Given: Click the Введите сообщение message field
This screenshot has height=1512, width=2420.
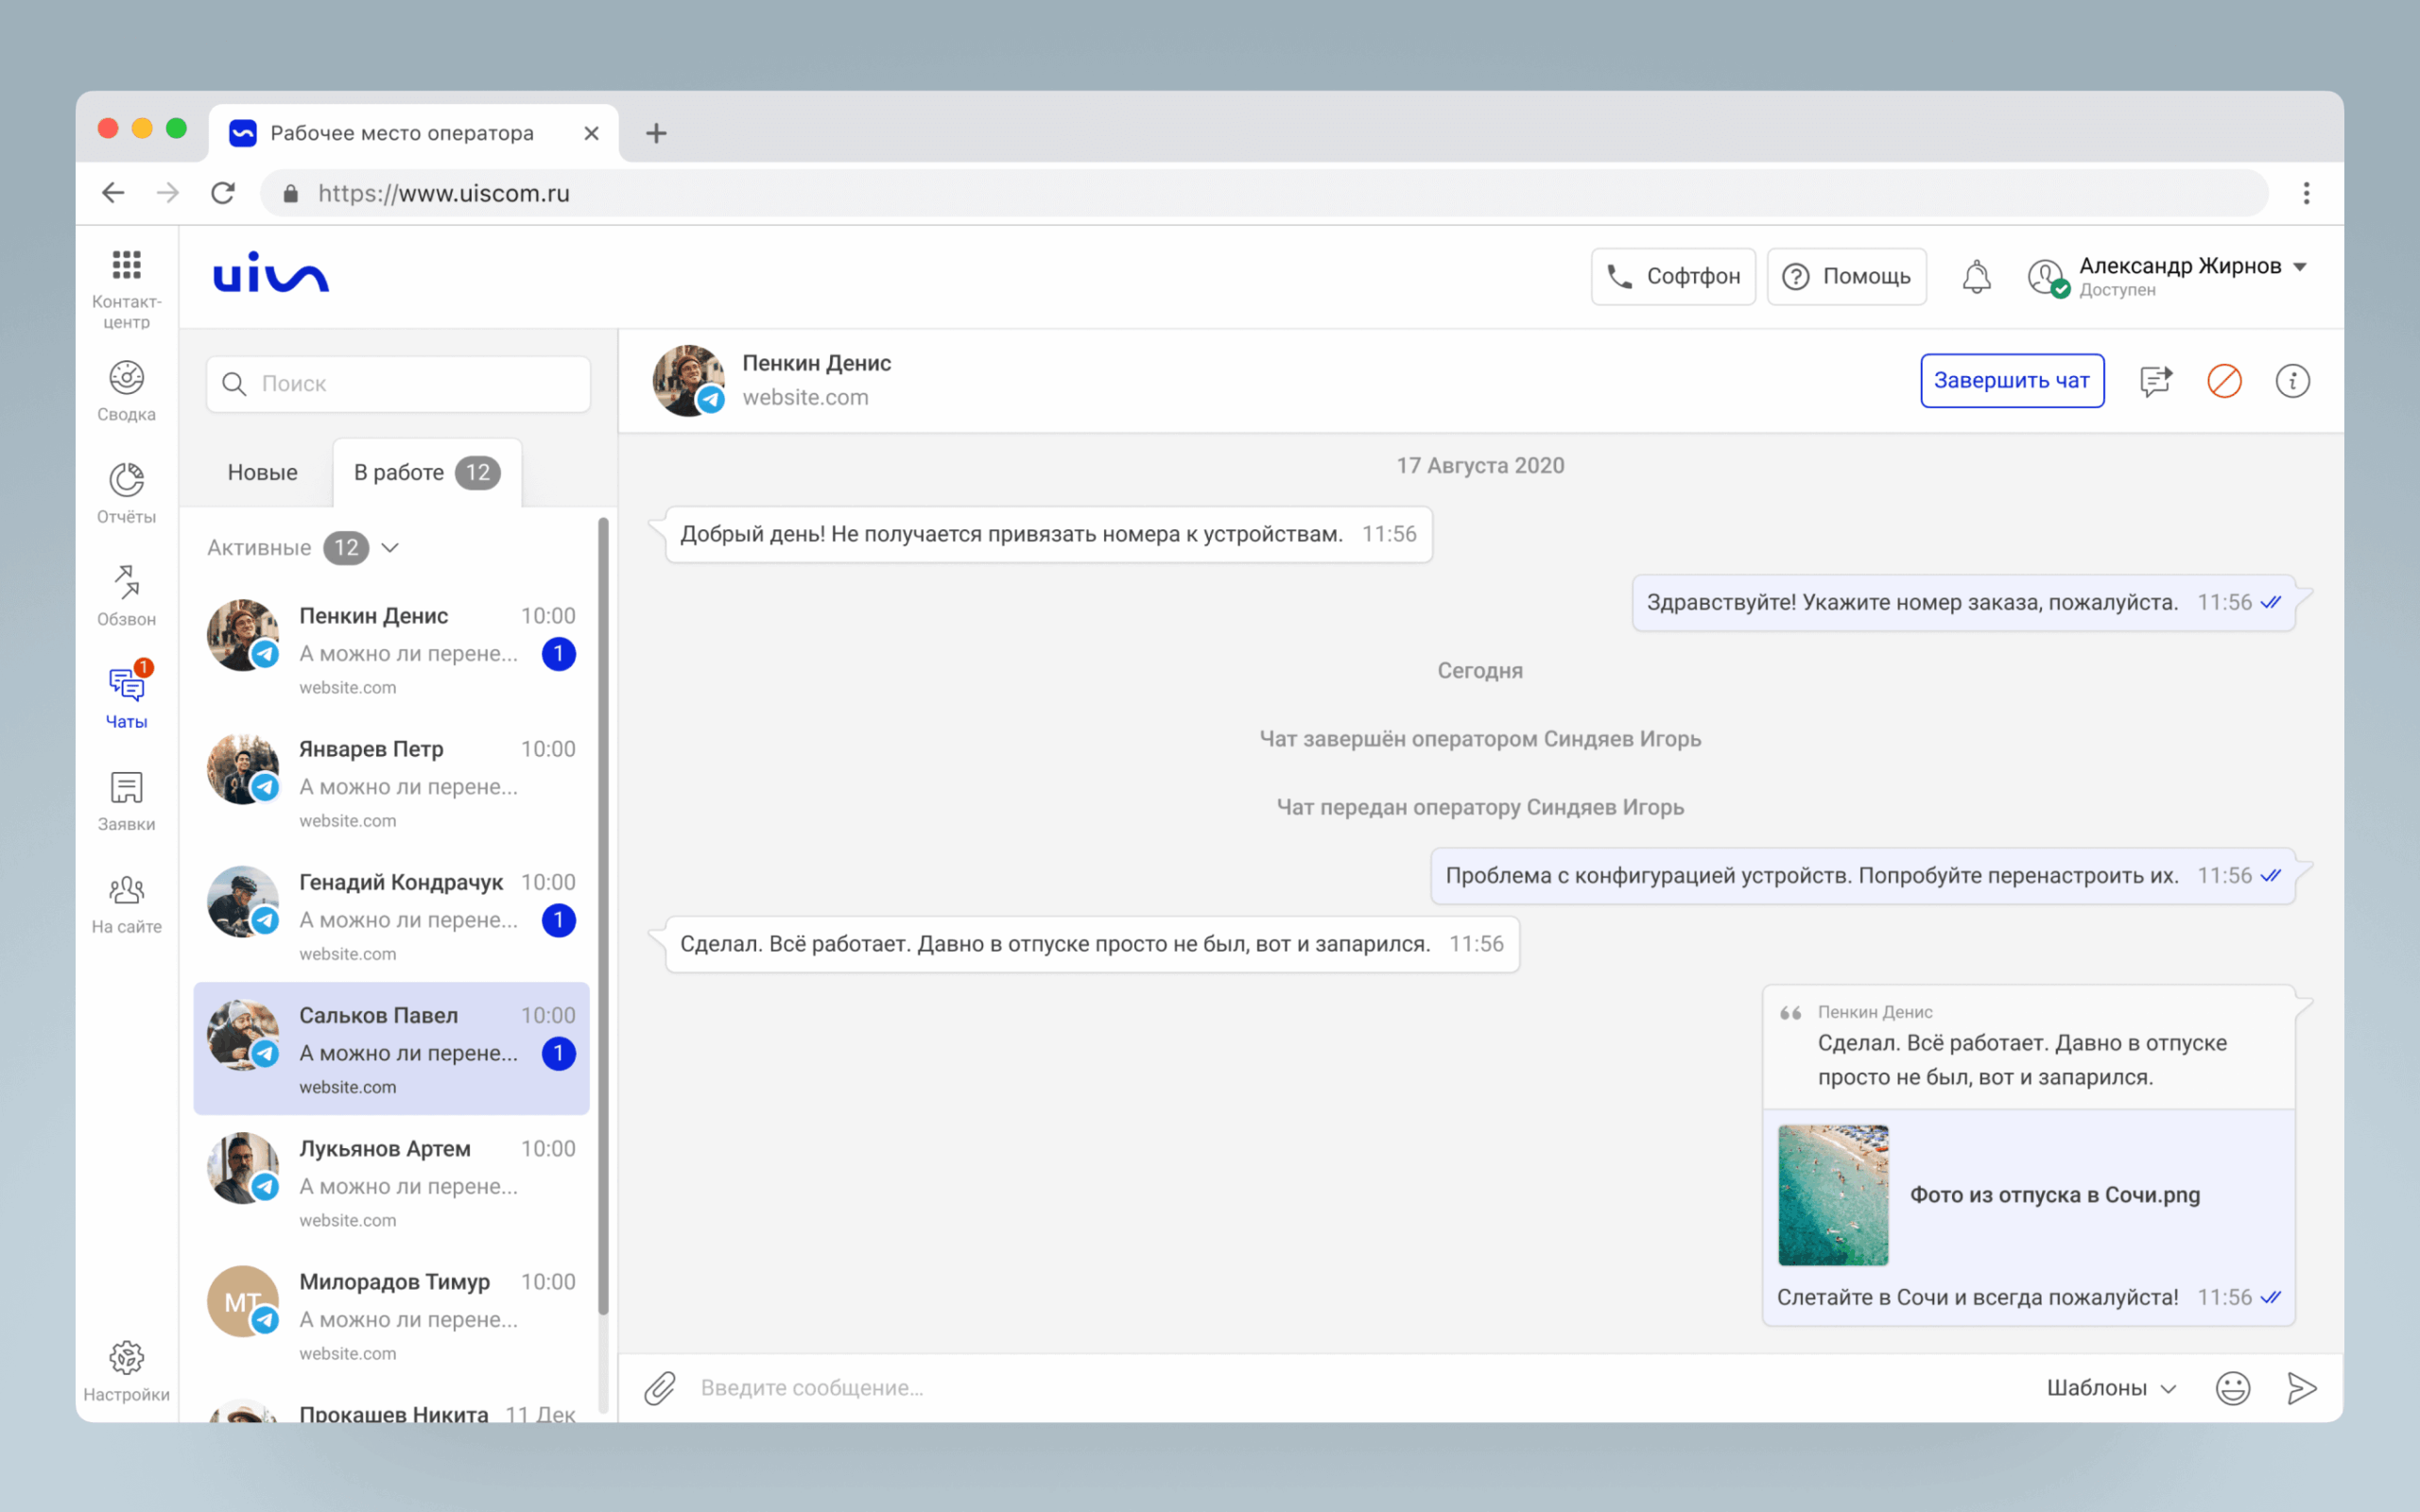Looking at the screenshot, I should coord(1360,1388).
